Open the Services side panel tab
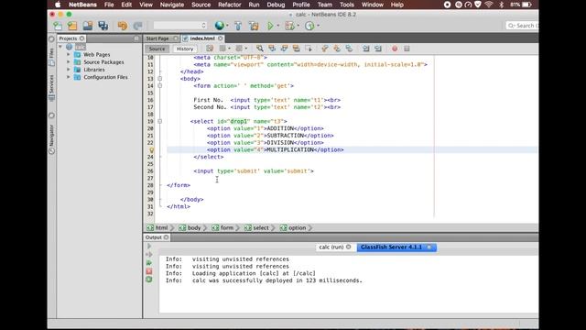This screenshot has width=586, height=330. (x=51, y=88)
